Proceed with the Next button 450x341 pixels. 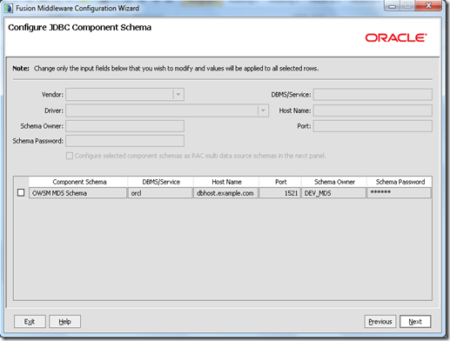click(x=415, y=321)
